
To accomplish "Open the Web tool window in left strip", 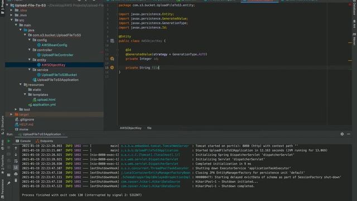I will point(2,145).
